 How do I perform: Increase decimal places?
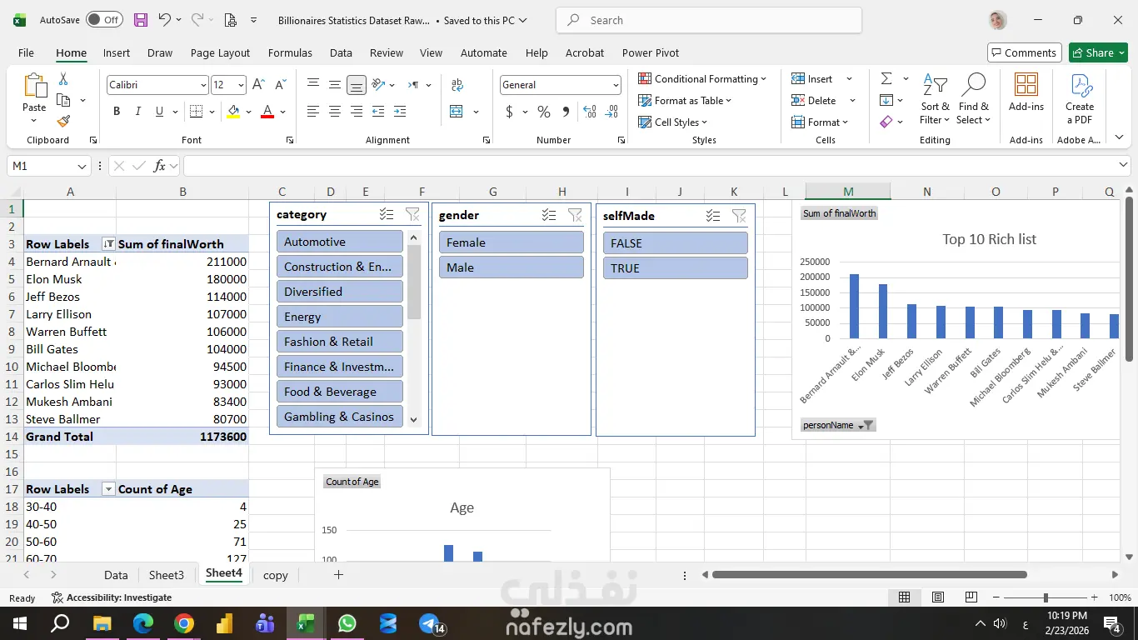tap(590, 112)
